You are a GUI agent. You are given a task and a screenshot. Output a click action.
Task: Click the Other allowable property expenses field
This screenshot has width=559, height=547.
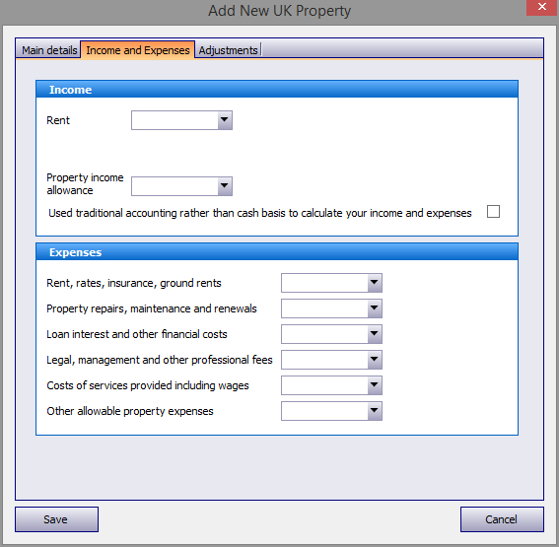click(324, 411)
